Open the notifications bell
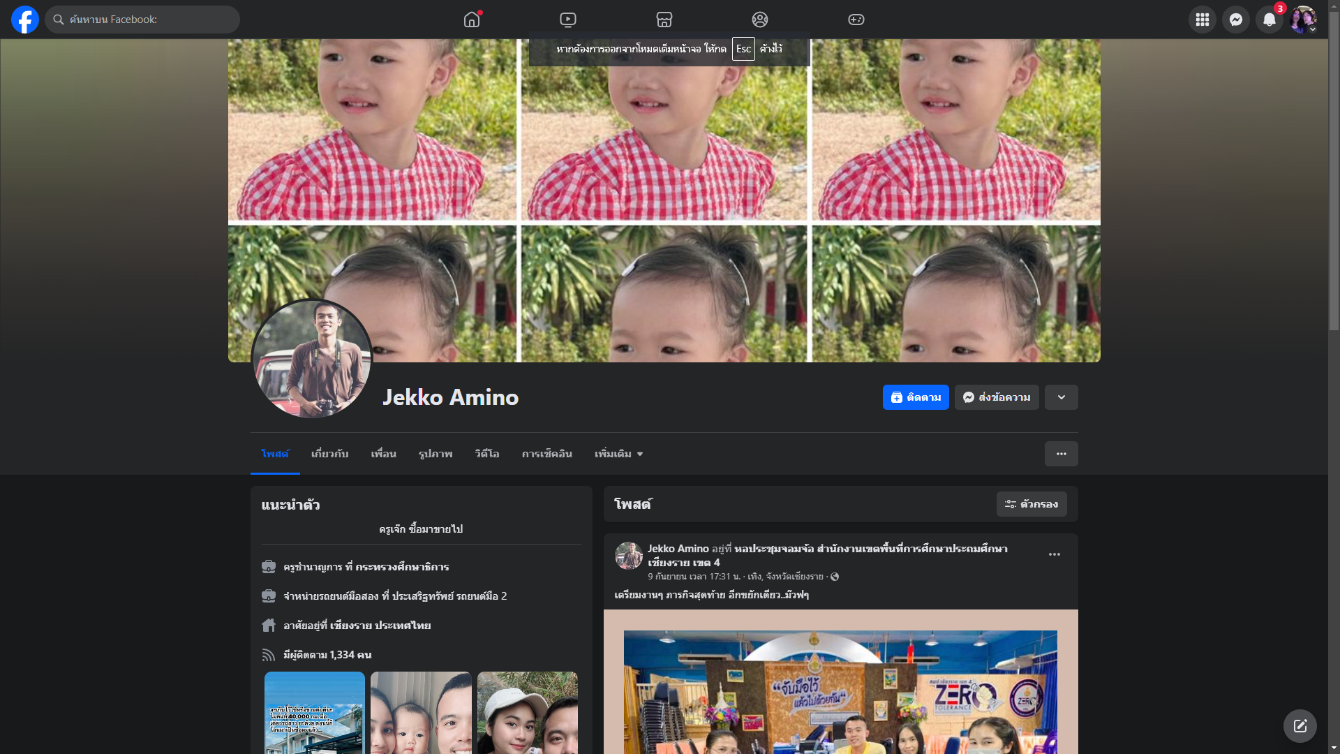 (1269, 20)
